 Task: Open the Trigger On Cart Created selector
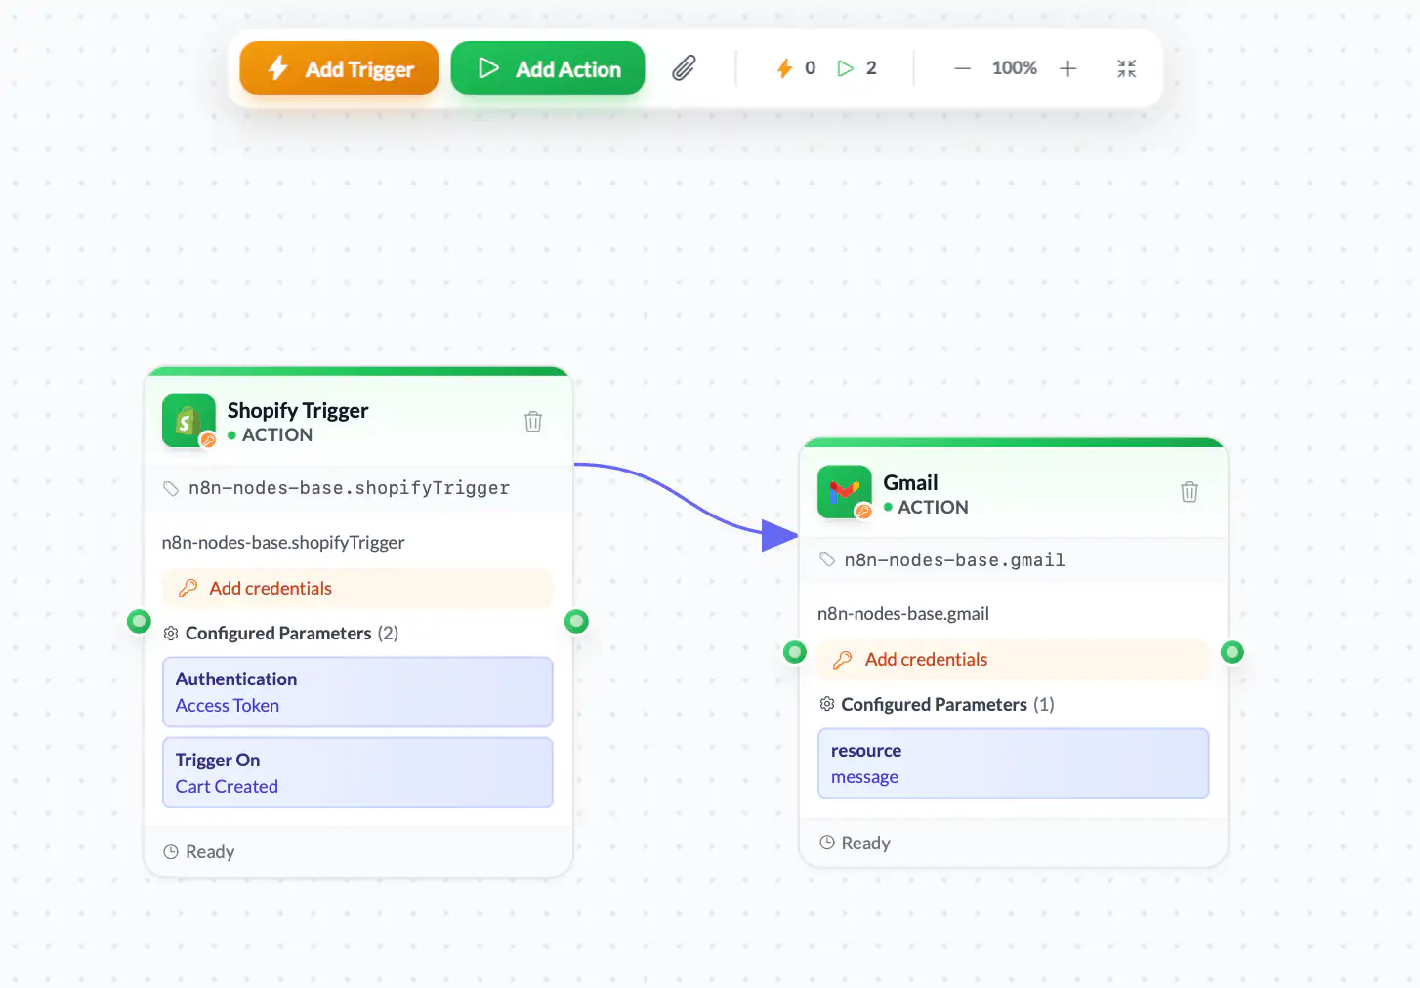(357, 772)
